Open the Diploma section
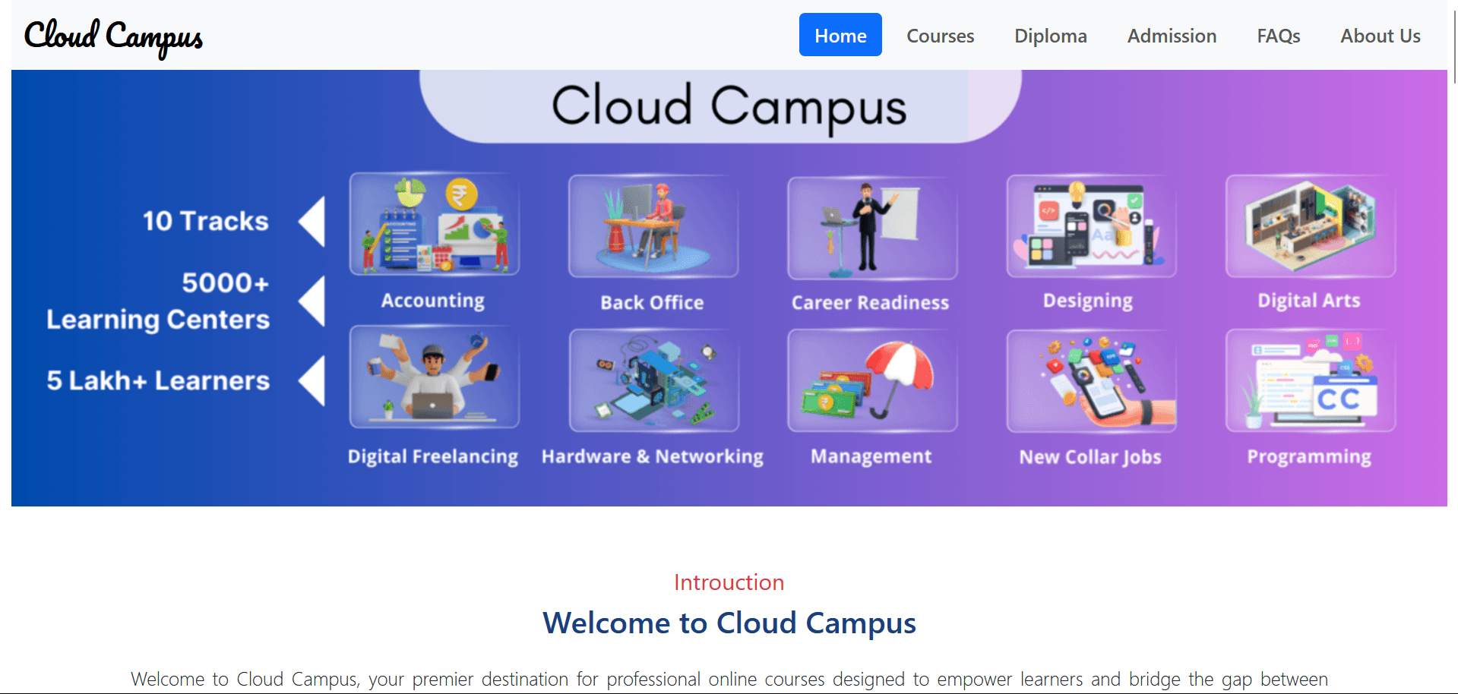The width and height of the screenshot is (1458, 694). (x=1050, y=35)
